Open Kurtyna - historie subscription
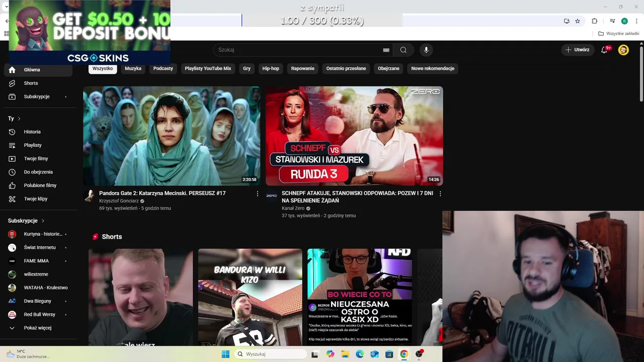 pos(38,234)
